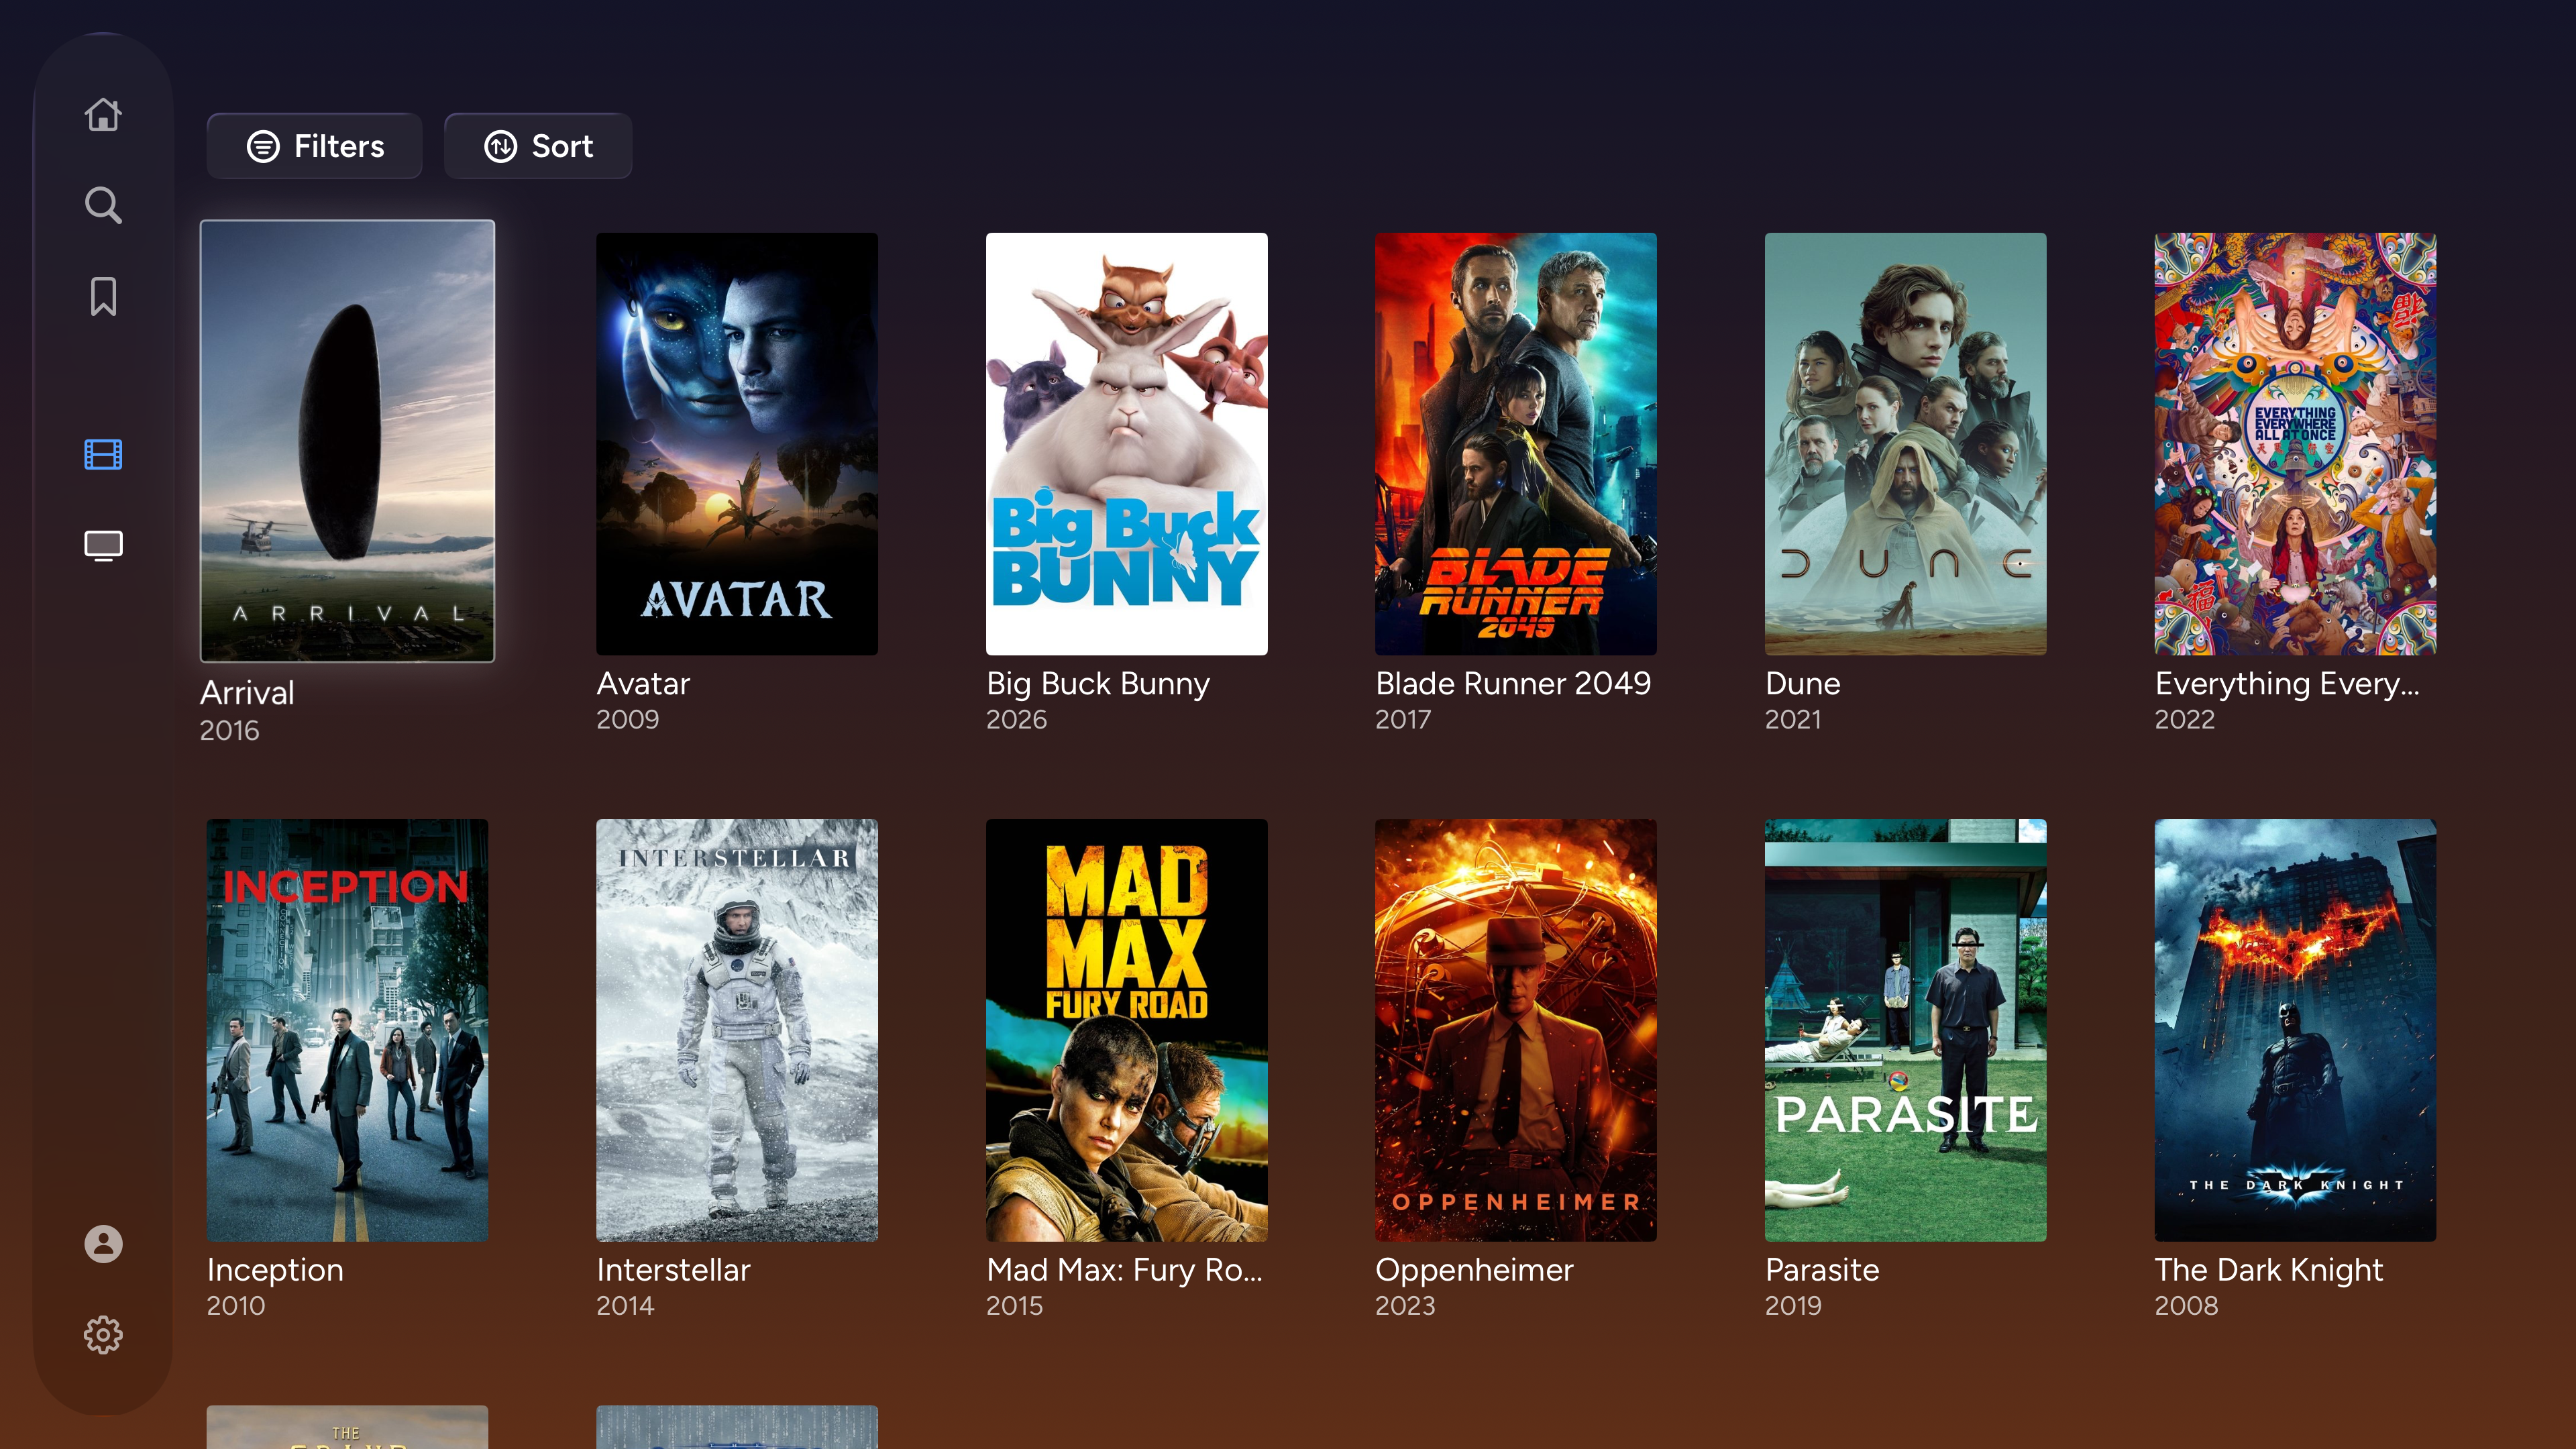Click the 'Avatar' title text
Screen dimensions: 2576x1449
[643, 683]
